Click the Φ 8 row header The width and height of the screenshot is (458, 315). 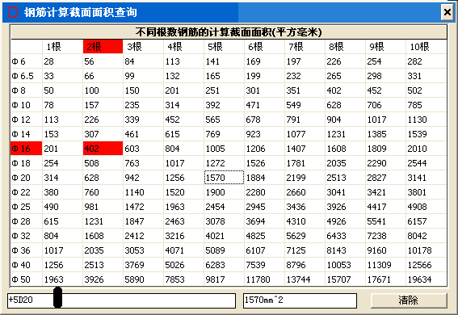pyautogui.click(x=27, y=90)
